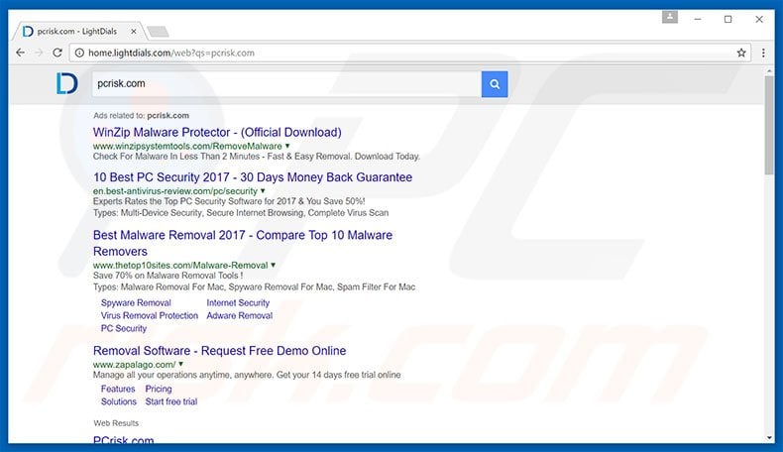The width and height of the screenshot is (783, 452).
Task: Close the pcrisk.com - LightDials tab
Action: tap(134, 31)
